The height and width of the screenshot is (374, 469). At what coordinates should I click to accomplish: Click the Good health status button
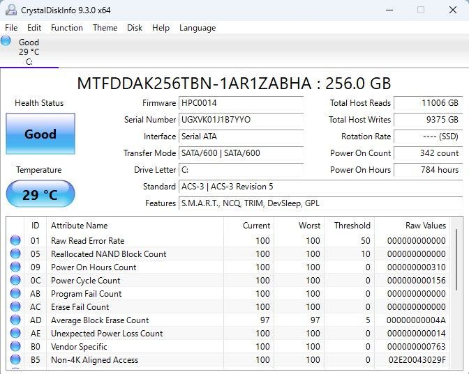(40, 134)
